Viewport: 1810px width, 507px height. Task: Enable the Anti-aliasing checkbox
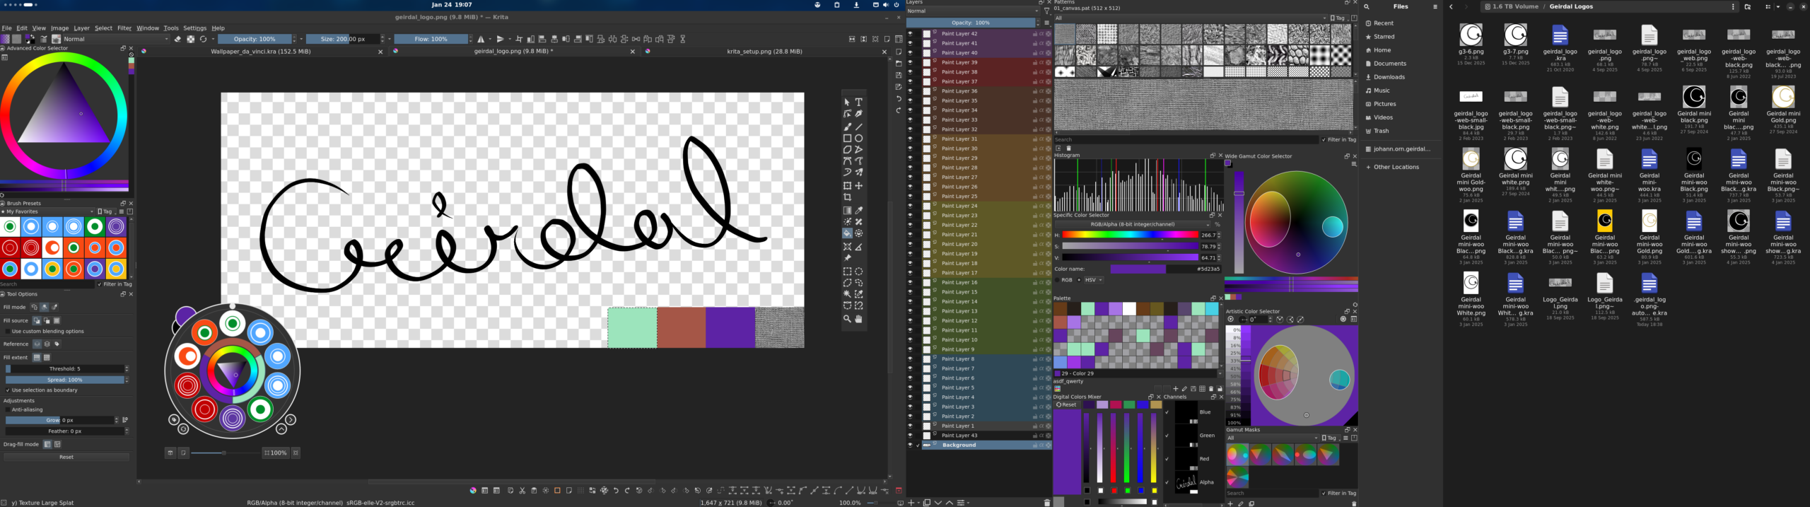point(8,409)
